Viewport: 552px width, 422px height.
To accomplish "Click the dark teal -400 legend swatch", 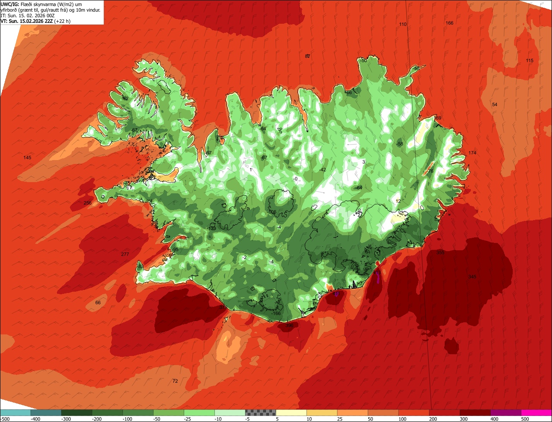I will click(x=46, y=413).
